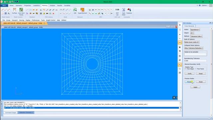The width and height of the screenshot is (213, 120).
Task: Click the command window scroll-up arrow
Action: click(x=180, y=103)
